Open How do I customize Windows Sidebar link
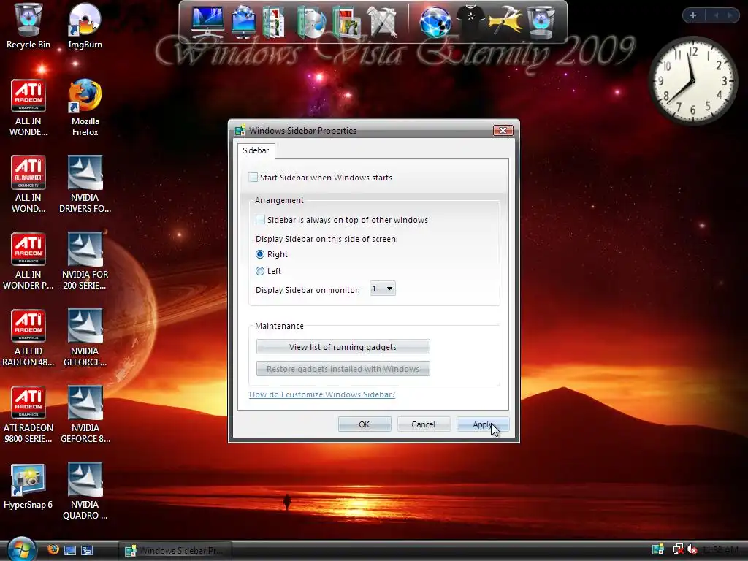This screenshot has width=748, height=561. [322, 394]
